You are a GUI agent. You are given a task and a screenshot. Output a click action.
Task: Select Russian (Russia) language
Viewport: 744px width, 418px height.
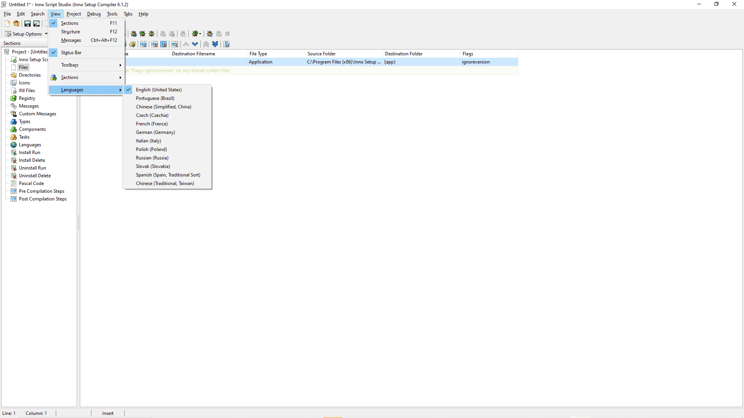point(167,158)
